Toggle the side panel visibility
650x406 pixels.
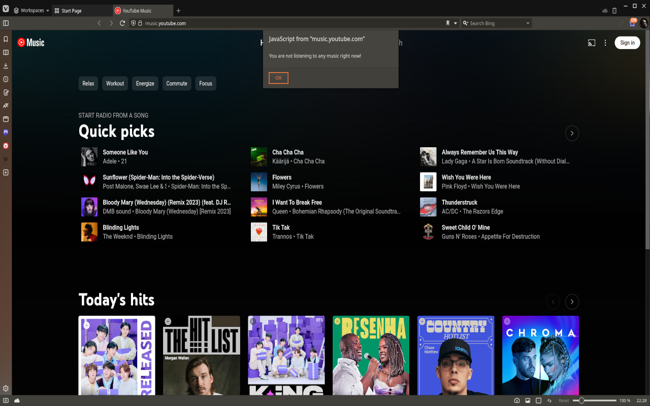[6, 23]
